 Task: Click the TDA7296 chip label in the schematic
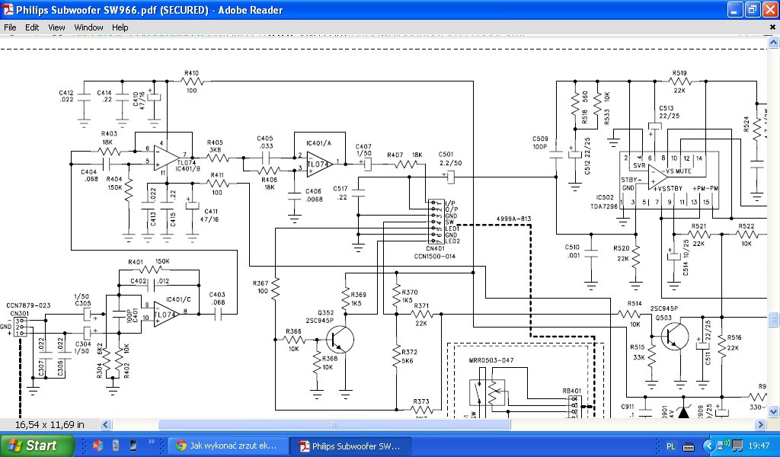(604, 206)
